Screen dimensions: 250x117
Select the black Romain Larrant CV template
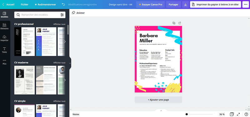click(25, 42)
